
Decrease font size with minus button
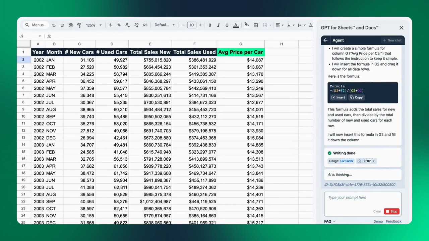183,25
